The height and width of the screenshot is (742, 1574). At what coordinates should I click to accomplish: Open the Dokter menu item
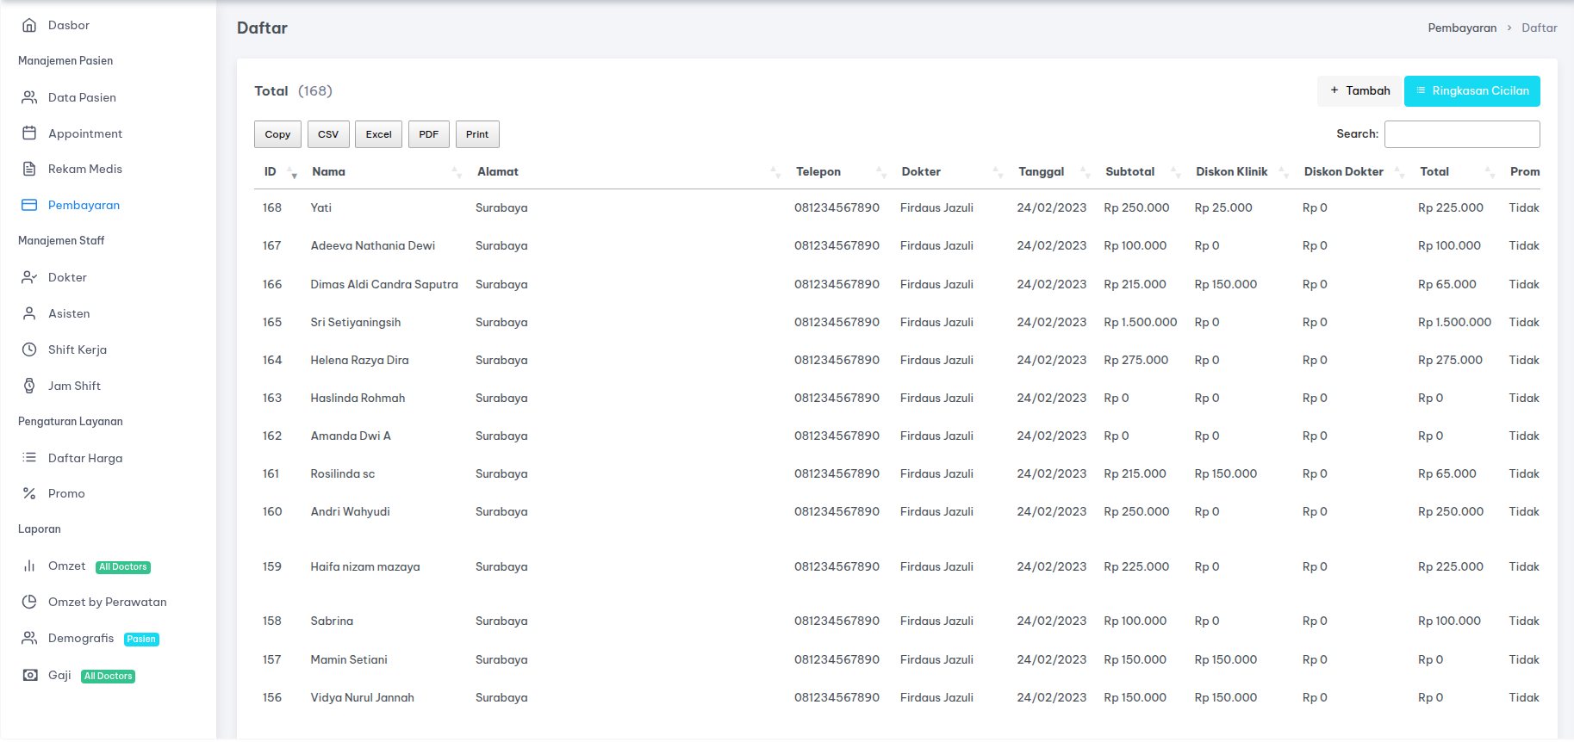67,277
